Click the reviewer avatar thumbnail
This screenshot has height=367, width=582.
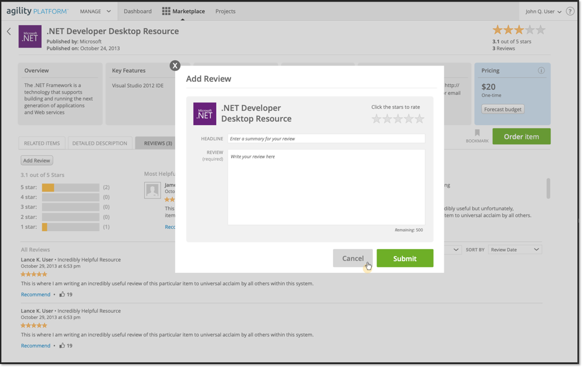[152, 191]
